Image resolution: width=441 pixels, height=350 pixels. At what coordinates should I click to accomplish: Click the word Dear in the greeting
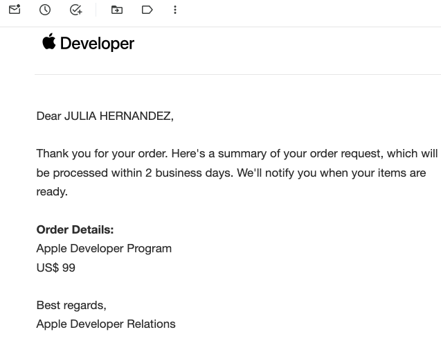click(x=48, y=116)
